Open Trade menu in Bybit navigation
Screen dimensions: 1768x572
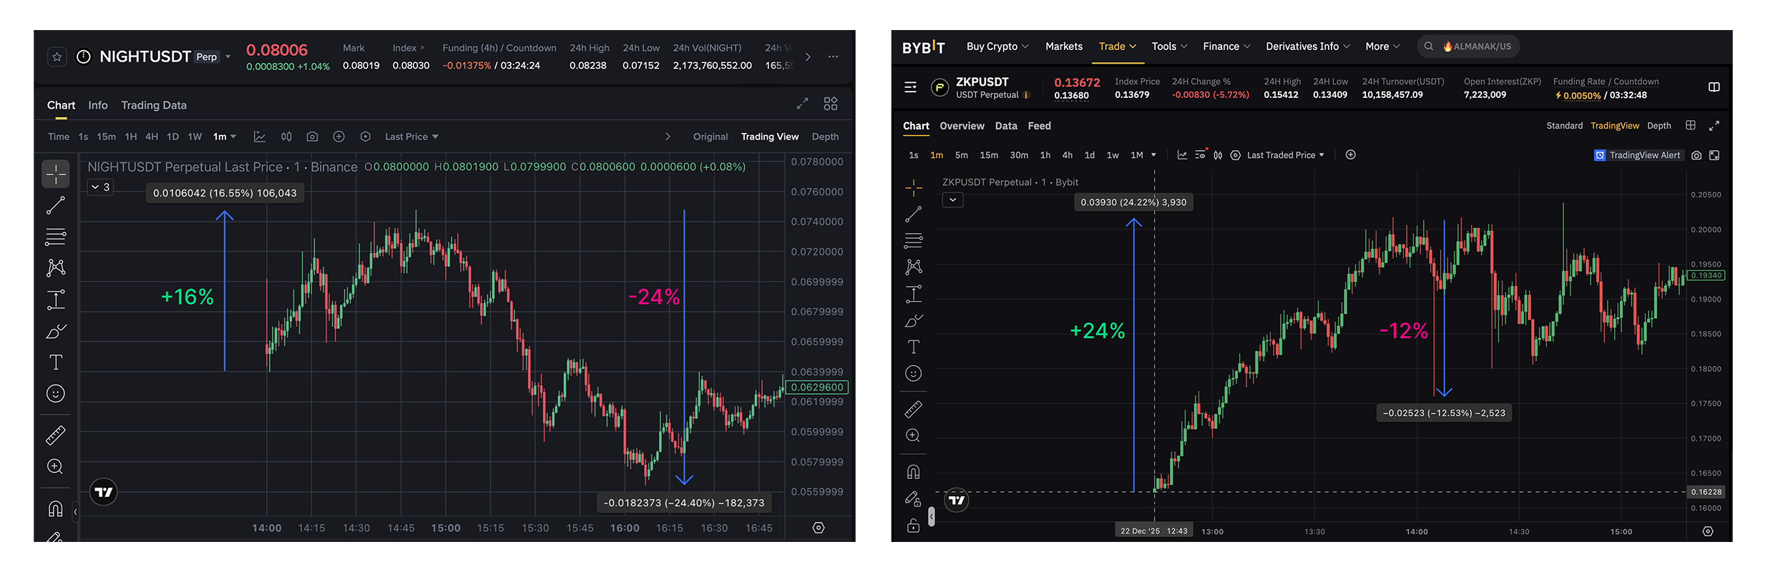[x=1118, y=46]
